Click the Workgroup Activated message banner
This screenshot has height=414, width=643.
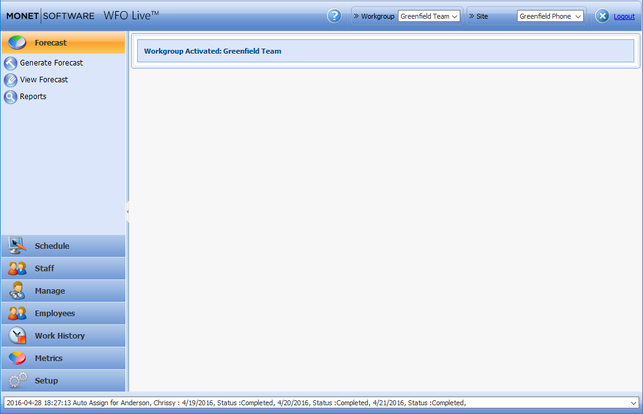coord(385,51)
